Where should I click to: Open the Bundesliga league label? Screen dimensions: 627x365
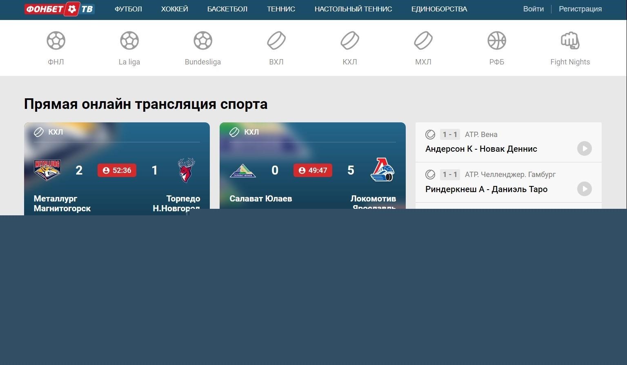(x=203, y=62)
